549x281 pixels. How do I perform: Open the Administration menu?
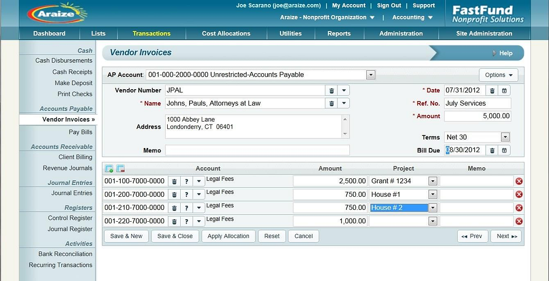(x=401, y=33)
